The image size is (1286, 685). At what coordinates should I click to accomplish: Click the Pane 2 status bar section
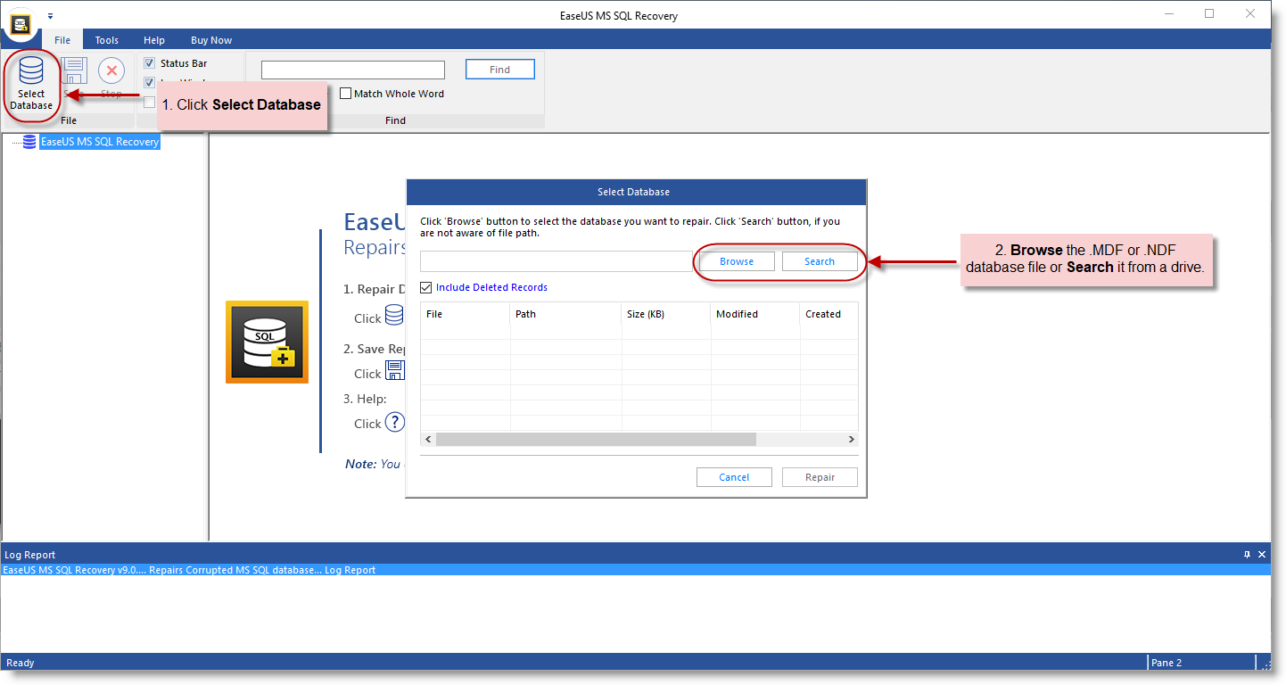click(x=1200, y=663)
